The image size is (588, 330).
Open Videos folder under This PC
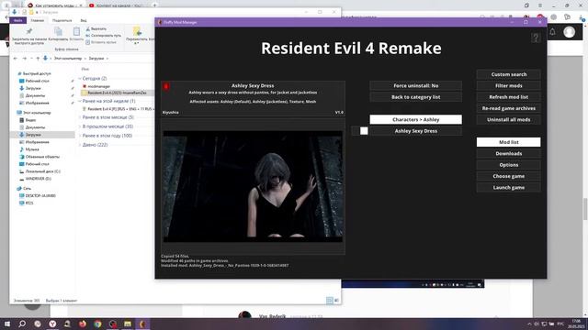[30, 120]
